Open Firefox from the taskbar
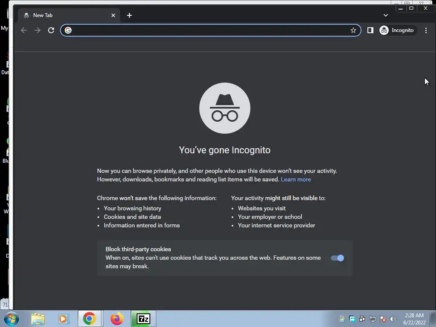Screen dimensions: 436x327 point(117,318)
